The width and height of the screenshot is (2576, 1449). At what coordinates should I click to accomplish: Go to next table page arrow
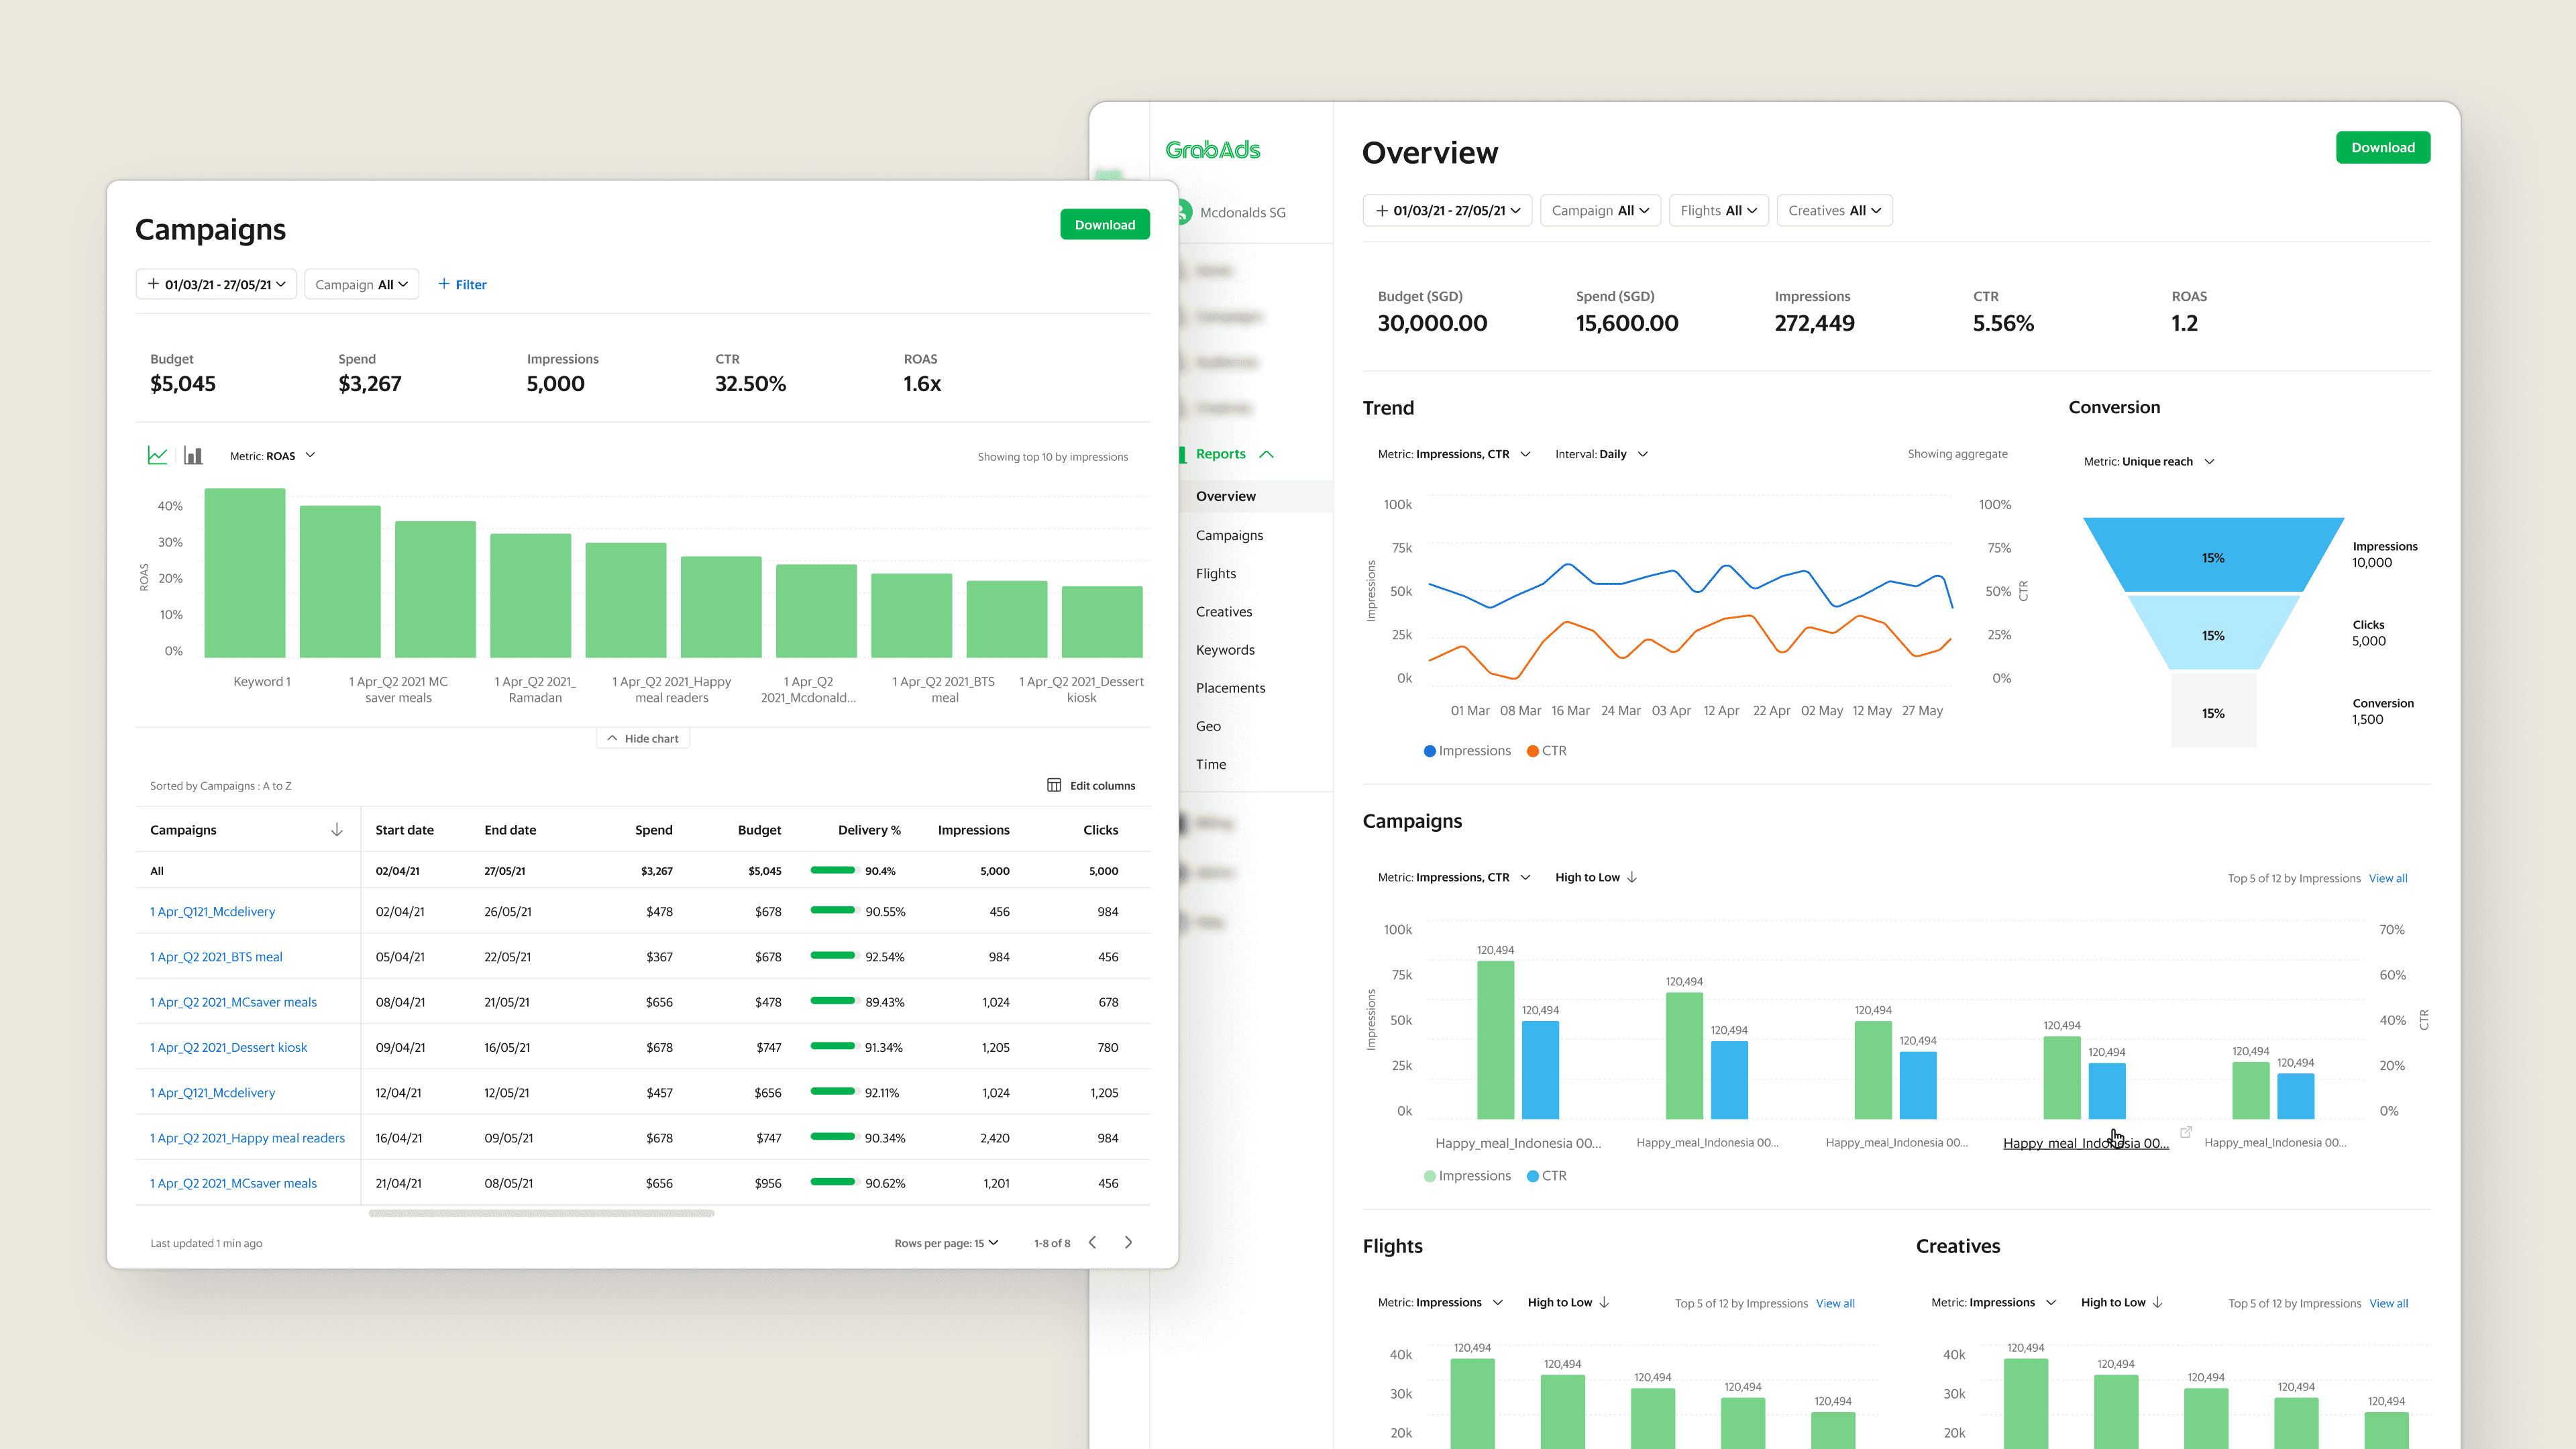pyautogui.click(x=1128, y=1242)
